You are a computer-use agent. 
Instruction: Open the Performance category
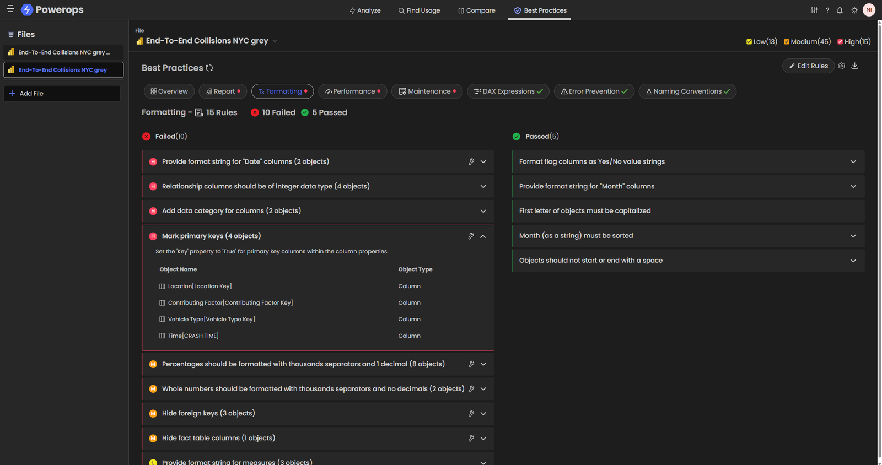353,91
